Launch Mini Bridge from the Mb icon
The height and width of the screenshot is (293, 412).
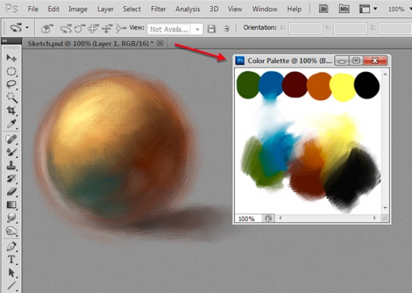pyautogui.click(x=344, y=9)
